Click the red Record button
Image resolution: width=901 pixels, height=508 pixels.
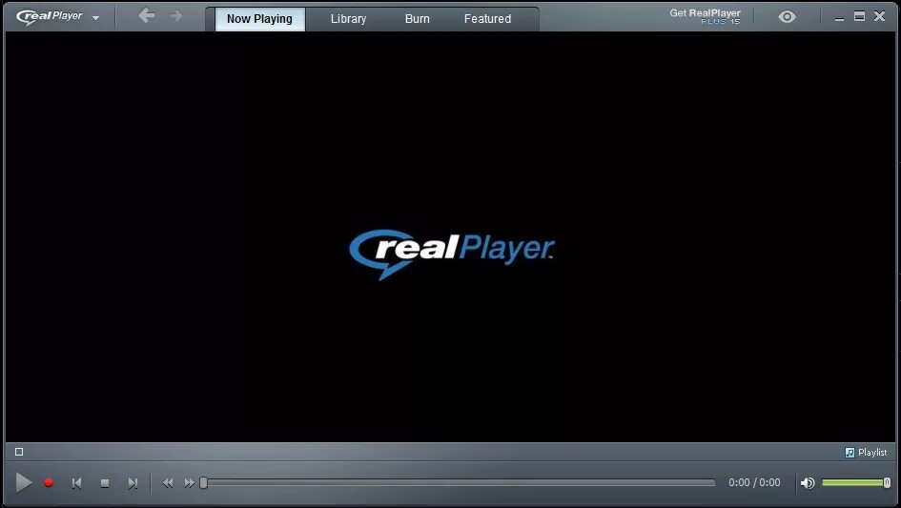[x=49, y=482]
